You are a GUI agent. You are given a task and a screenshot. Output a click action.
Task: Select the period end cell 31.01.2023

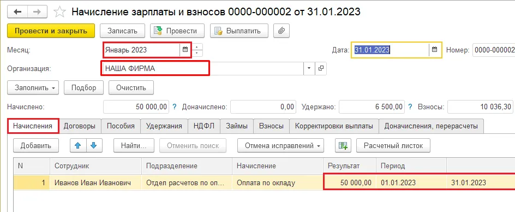click(x=481, y=182)
